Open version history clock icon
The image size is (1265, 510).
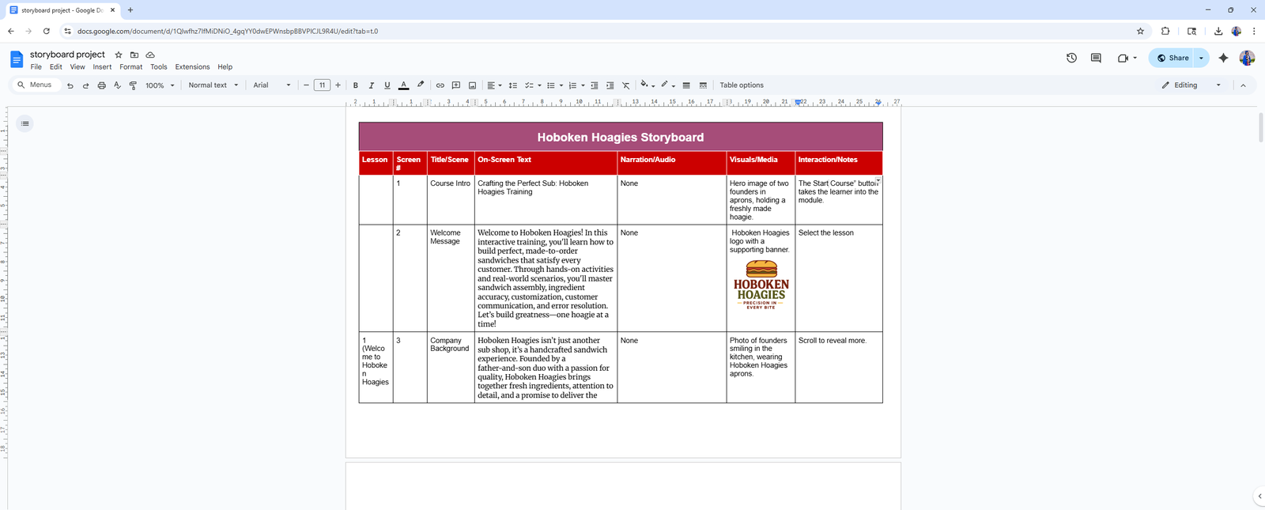(x=1071, y=58)
